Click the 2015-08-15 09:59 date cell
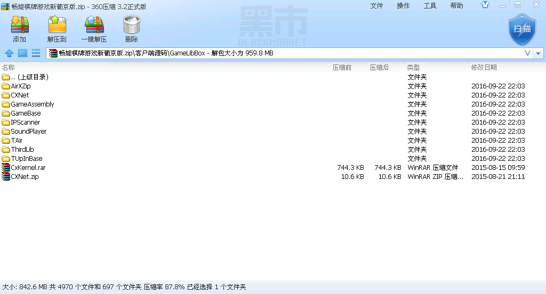The width and height of the screenshot is (546, 294). [x=498, y=167]
